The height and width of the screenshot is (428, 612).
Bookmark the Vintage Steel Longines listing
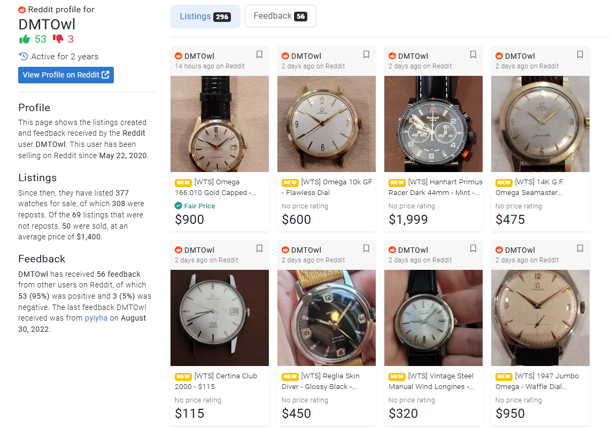473,248
